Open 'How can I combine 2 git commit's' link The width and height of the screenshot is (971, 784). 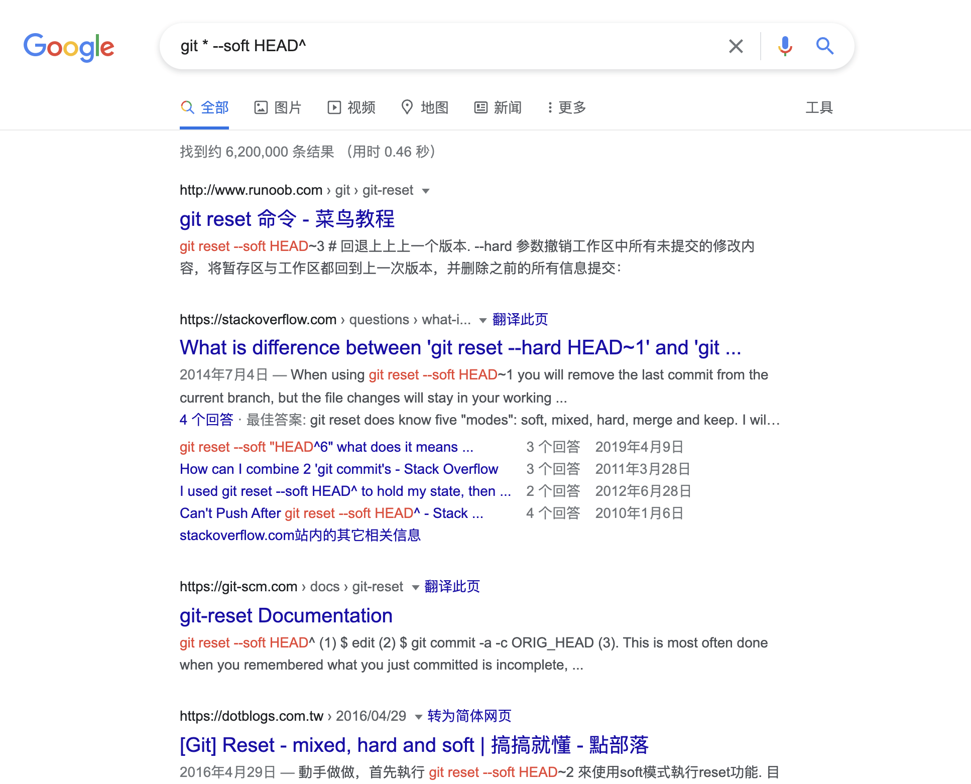[338, 469]
